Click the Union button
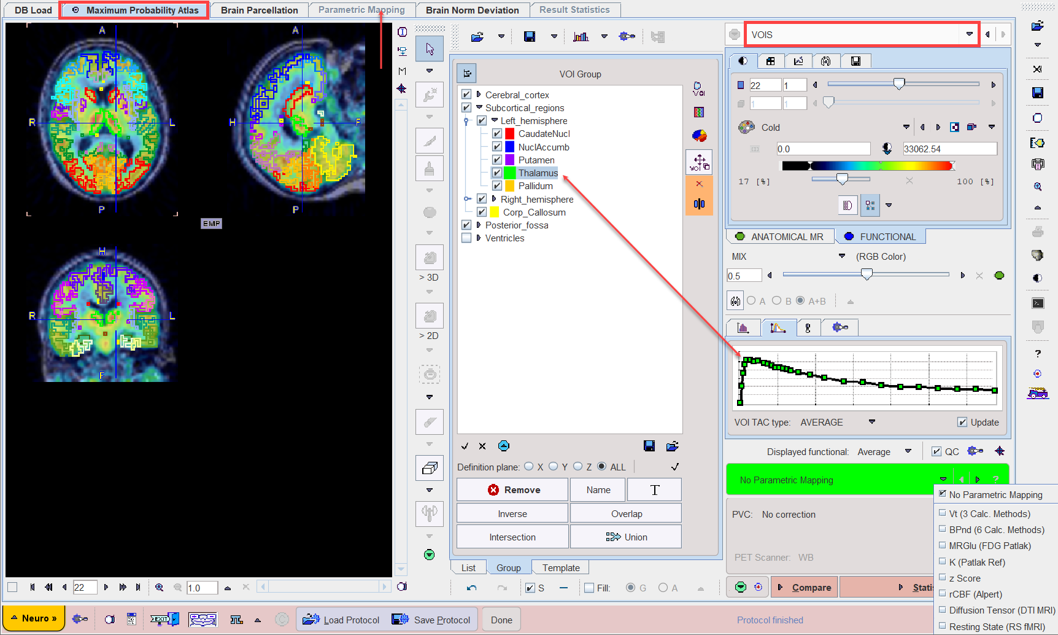This screenshot has width=1058, height=635. coord(626,537)
